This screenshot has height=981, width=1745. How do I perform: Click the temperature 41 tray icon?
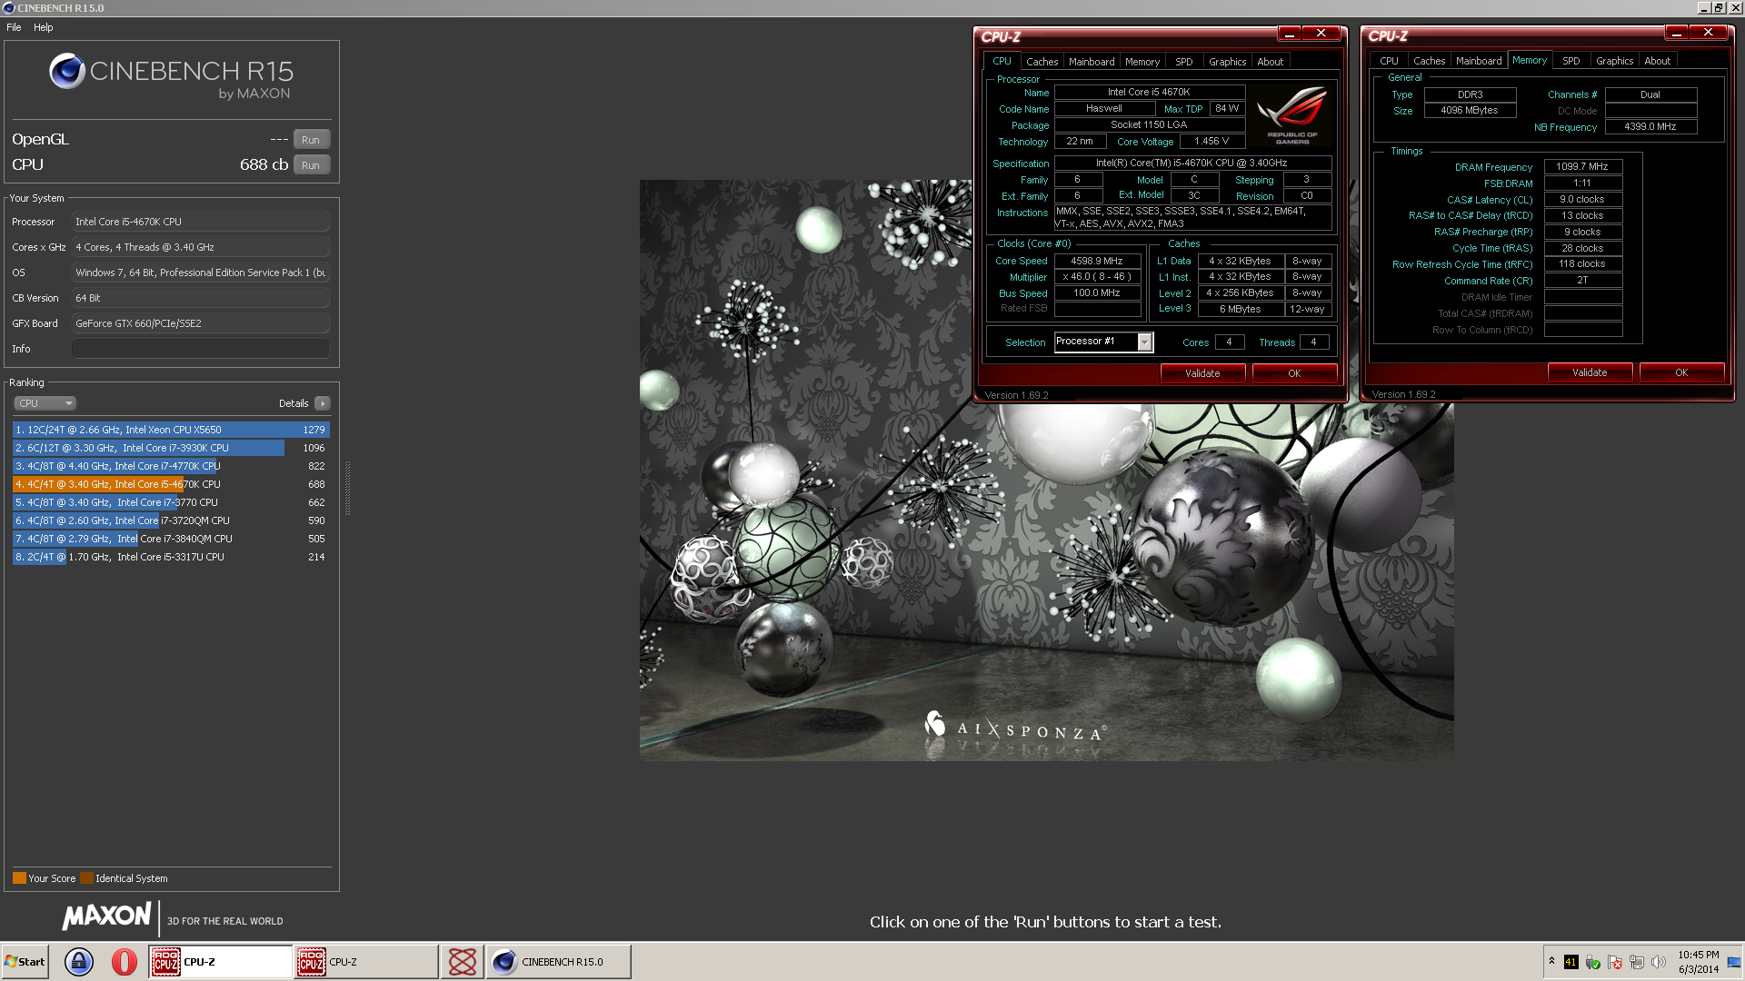tap(1570, 962)
